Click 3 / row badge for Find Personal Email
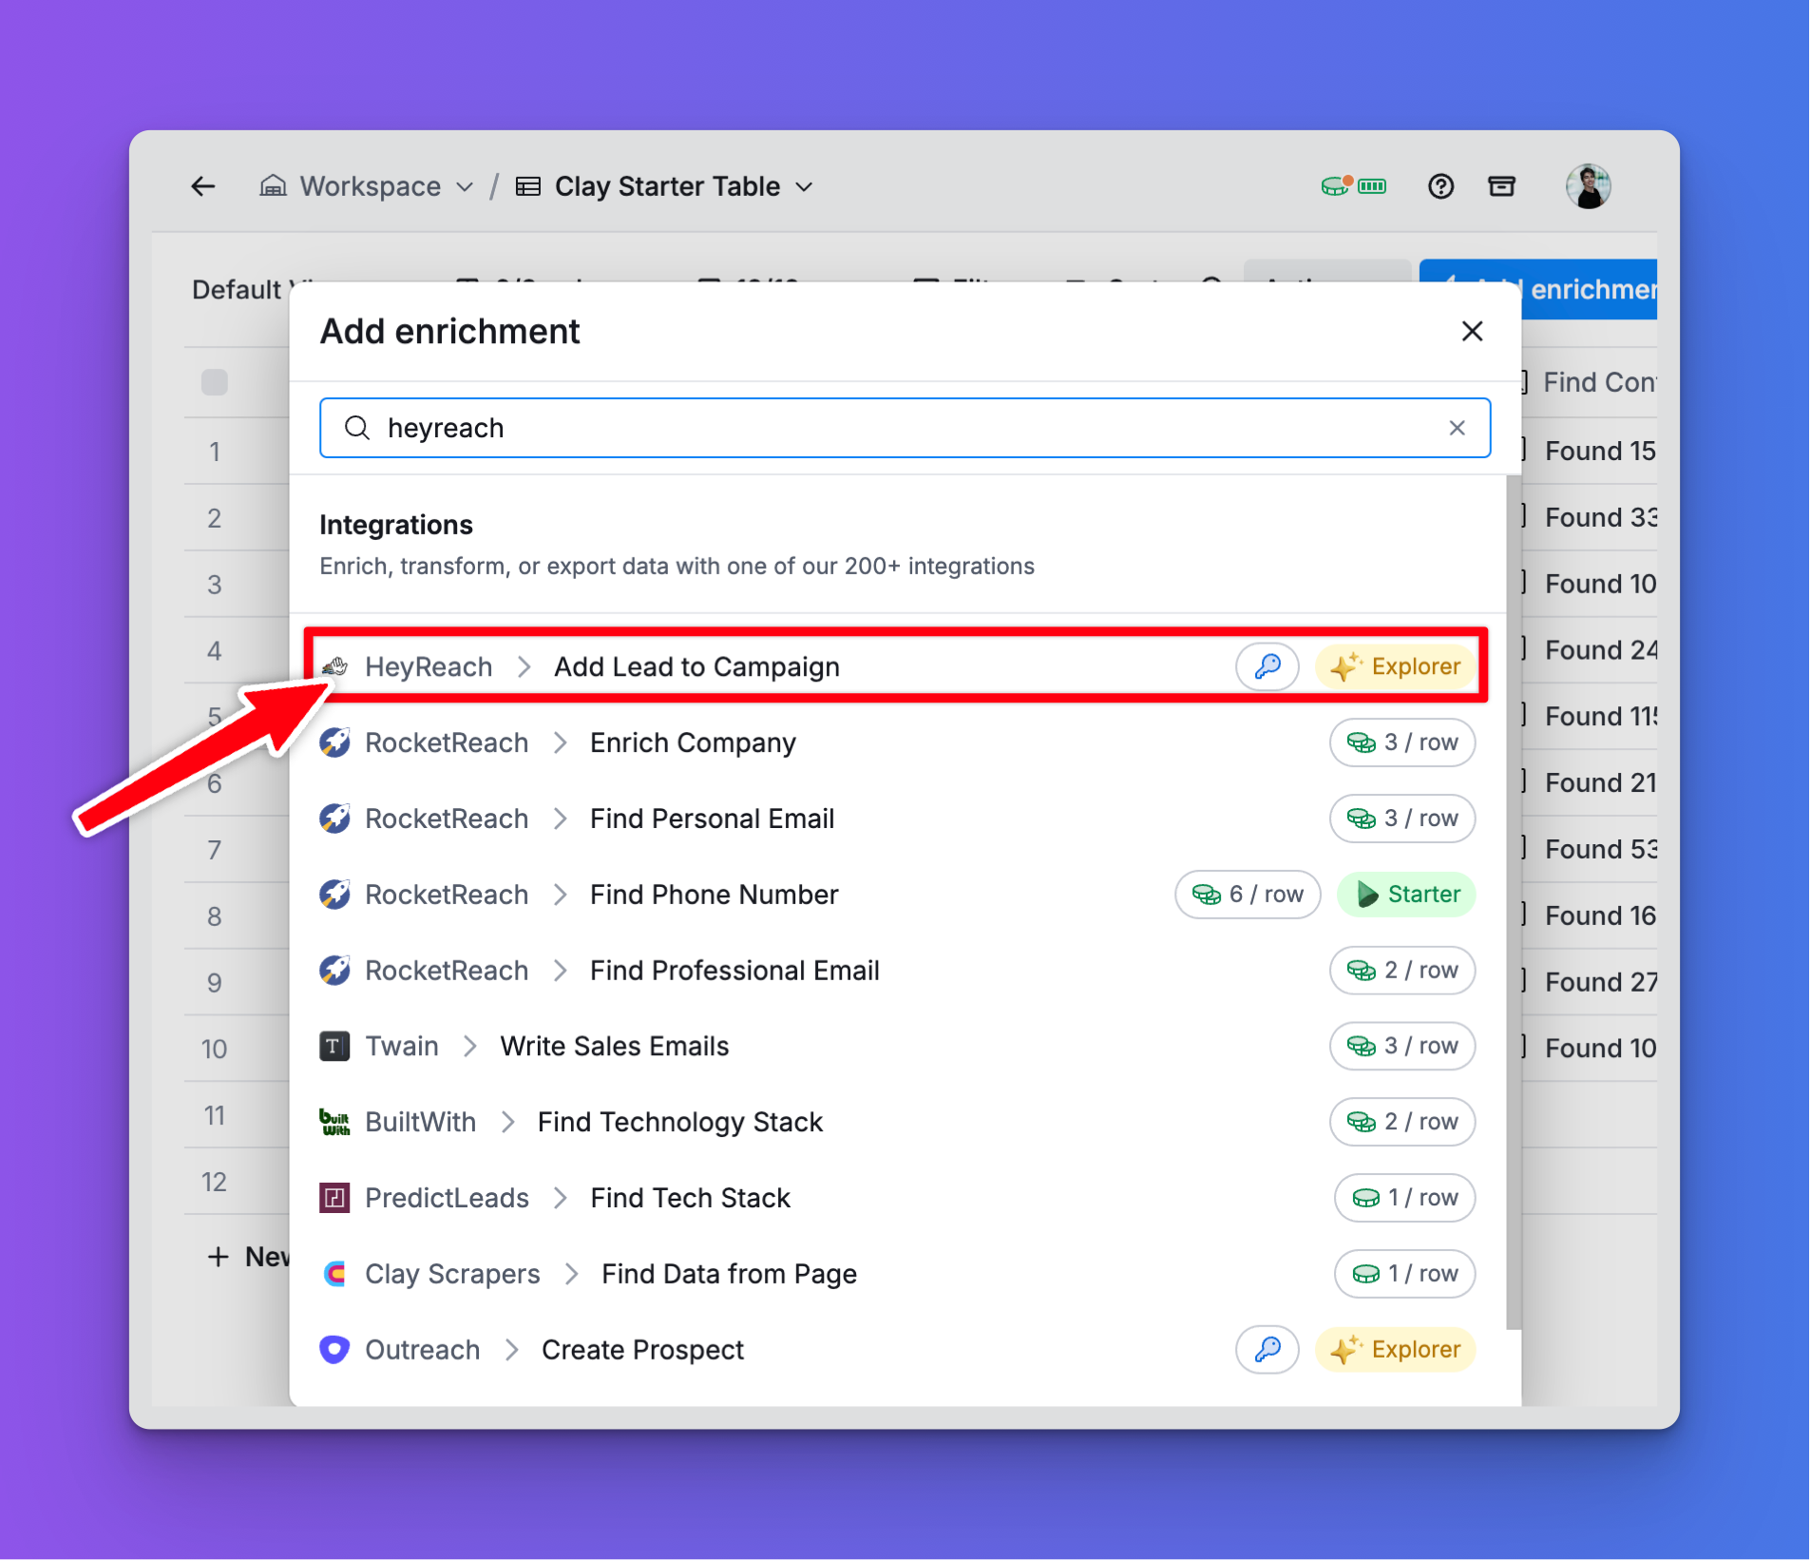 [x=1401, y=819]
